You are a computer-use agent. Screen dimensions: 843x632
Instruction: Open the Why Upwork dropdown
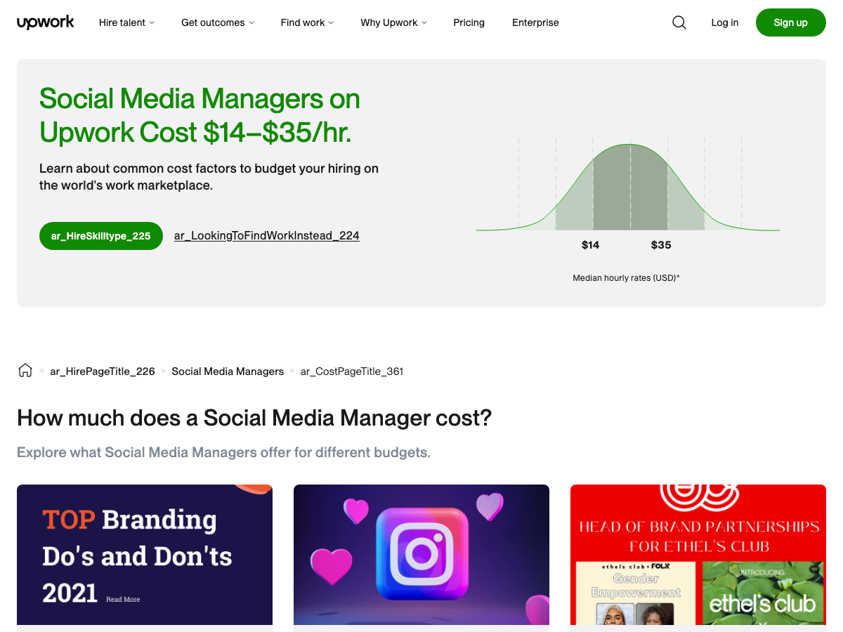pyautogui.click(x=394, y=22)
